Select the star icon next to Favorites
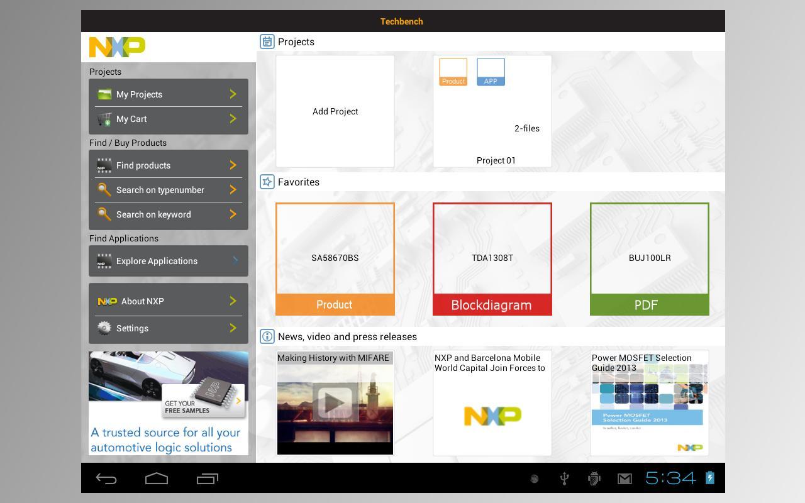The image size is (805, 503). [x=267, y=182]
